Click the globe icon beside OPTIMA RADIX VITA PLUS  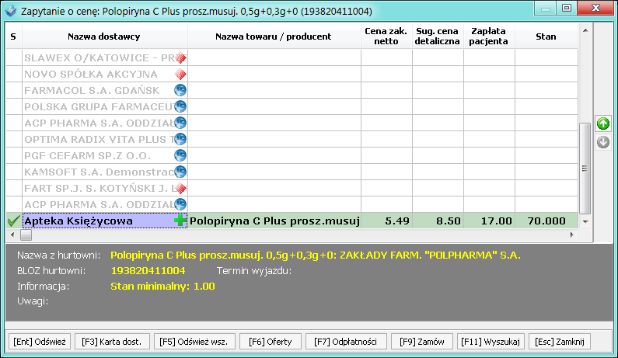180,139
